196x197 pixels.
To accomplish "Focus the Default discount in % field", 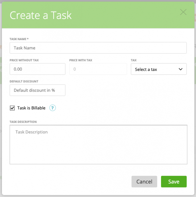I will 38,90.
